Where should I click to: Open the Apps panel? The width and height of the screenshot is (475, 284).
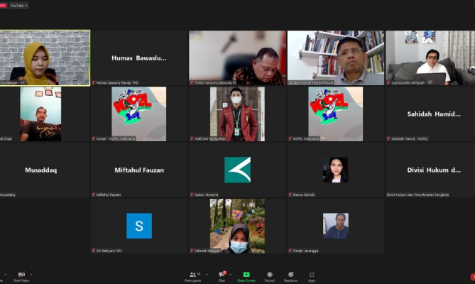click(x=312, y=275)
